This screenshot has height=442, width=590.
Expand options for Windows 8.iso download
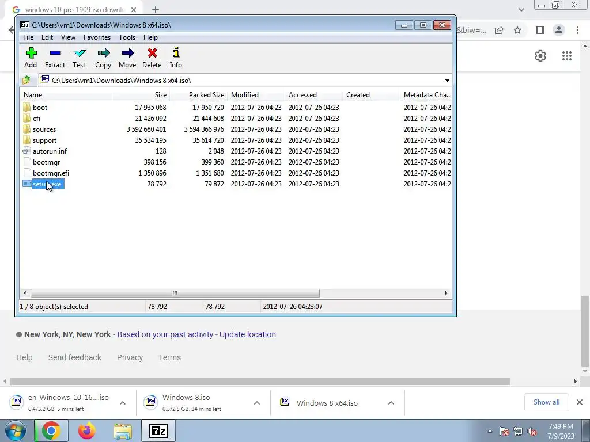pyautogui.click(x=257, y=403)
